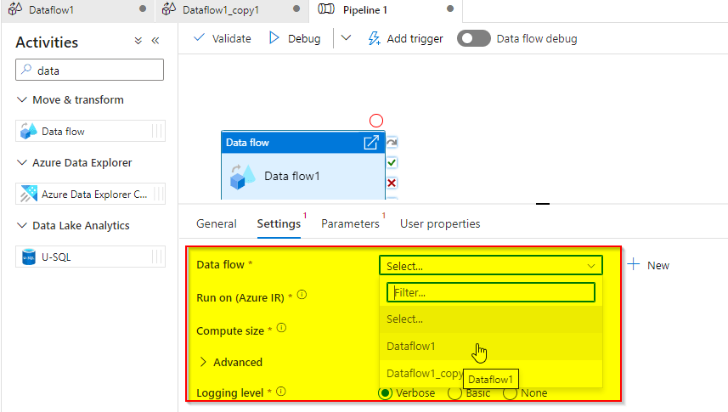Click the Filter field in dropdown list

click(491, 292)
